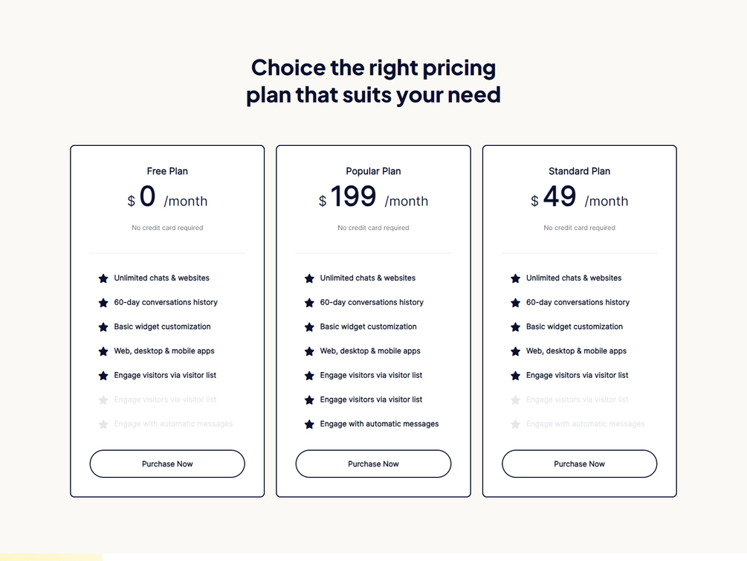This screenshot has width=747, height=561.
Task: Click star by Popular Plan's Unlimited chats item
Action: (309, 278)
